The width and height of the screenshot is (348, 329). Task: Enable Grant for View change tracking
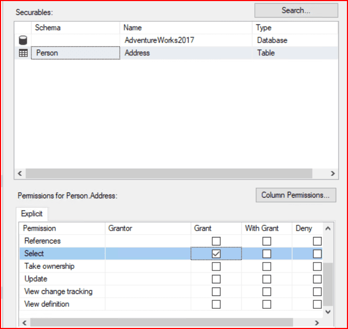click(x=216, y=292)
